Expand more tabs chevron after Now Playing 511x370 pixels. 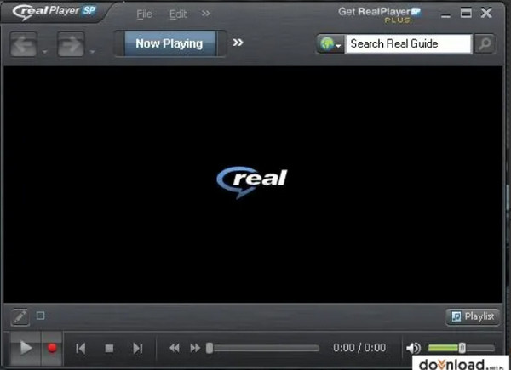coord(238,43)
